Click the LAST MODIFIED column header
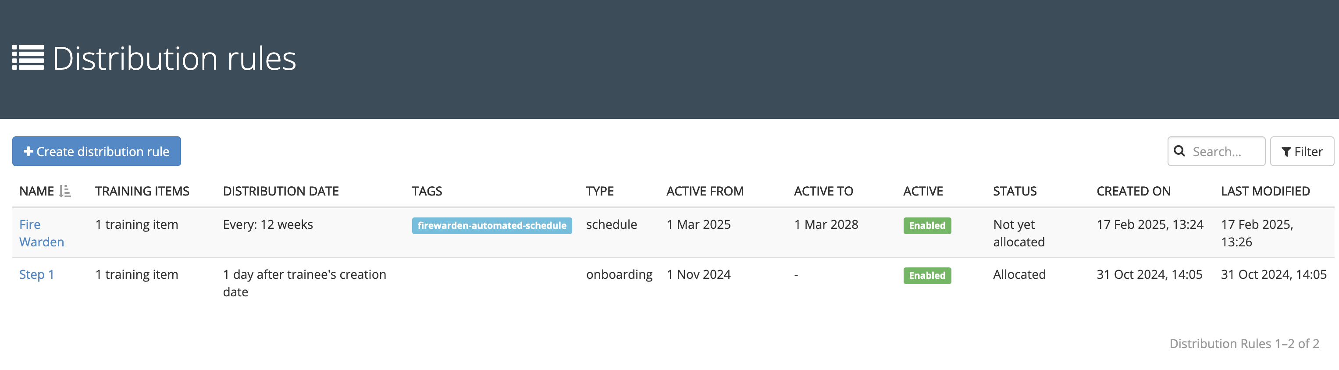The height and width of the screenshot is (370, 1339). tap(1264, 191)
